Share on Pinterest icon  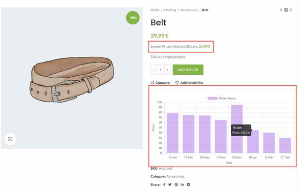[176, 184]
